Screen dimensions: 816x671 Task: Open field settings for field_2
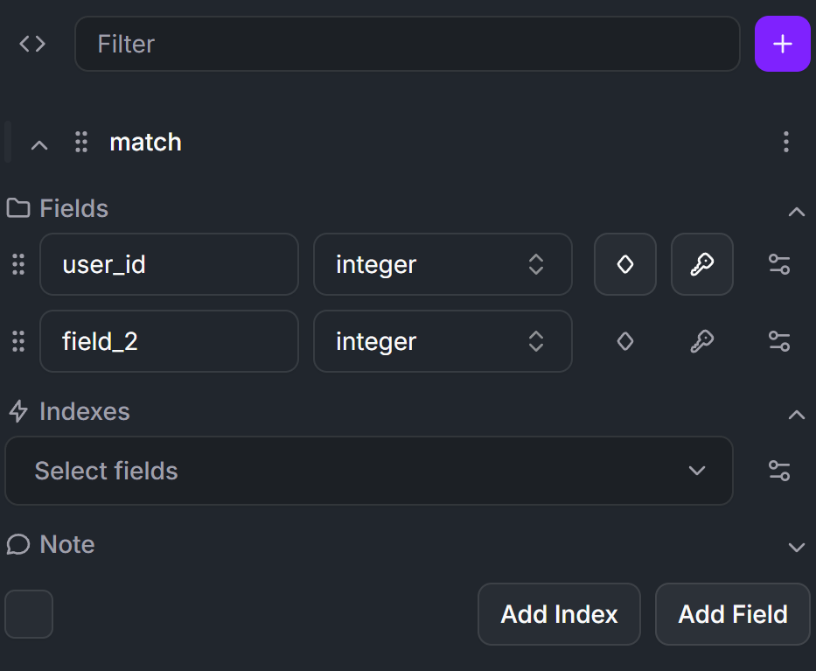tap(778, 341)
